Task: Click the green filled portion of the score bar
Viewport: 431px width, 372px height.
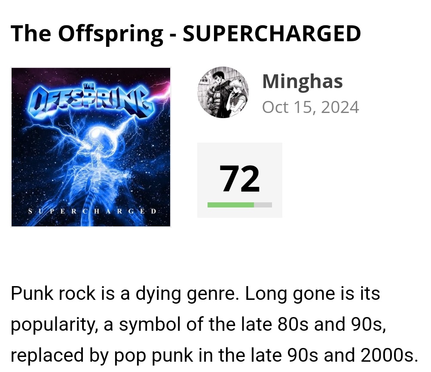Action: [231, 204]
